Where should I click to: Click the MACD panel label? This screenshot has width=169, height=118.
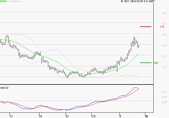5,88
